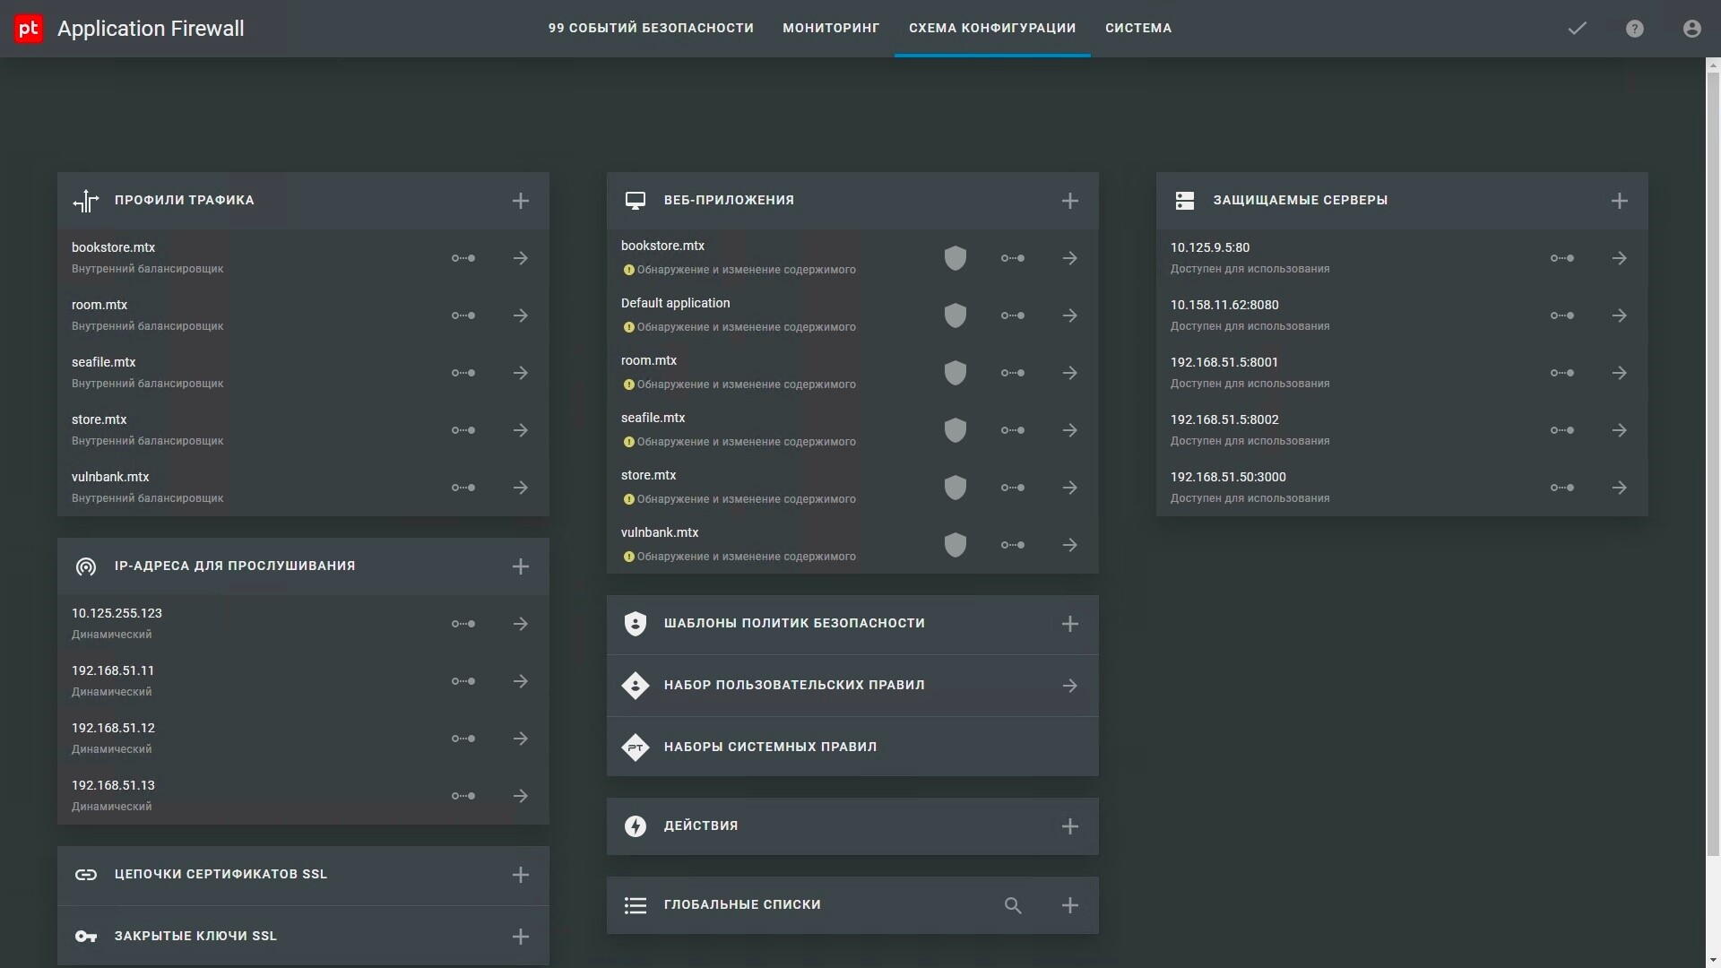Click the shield icon for vulnbank.mtx web application
Screen dimensions: 1721x968
point(956,545)
